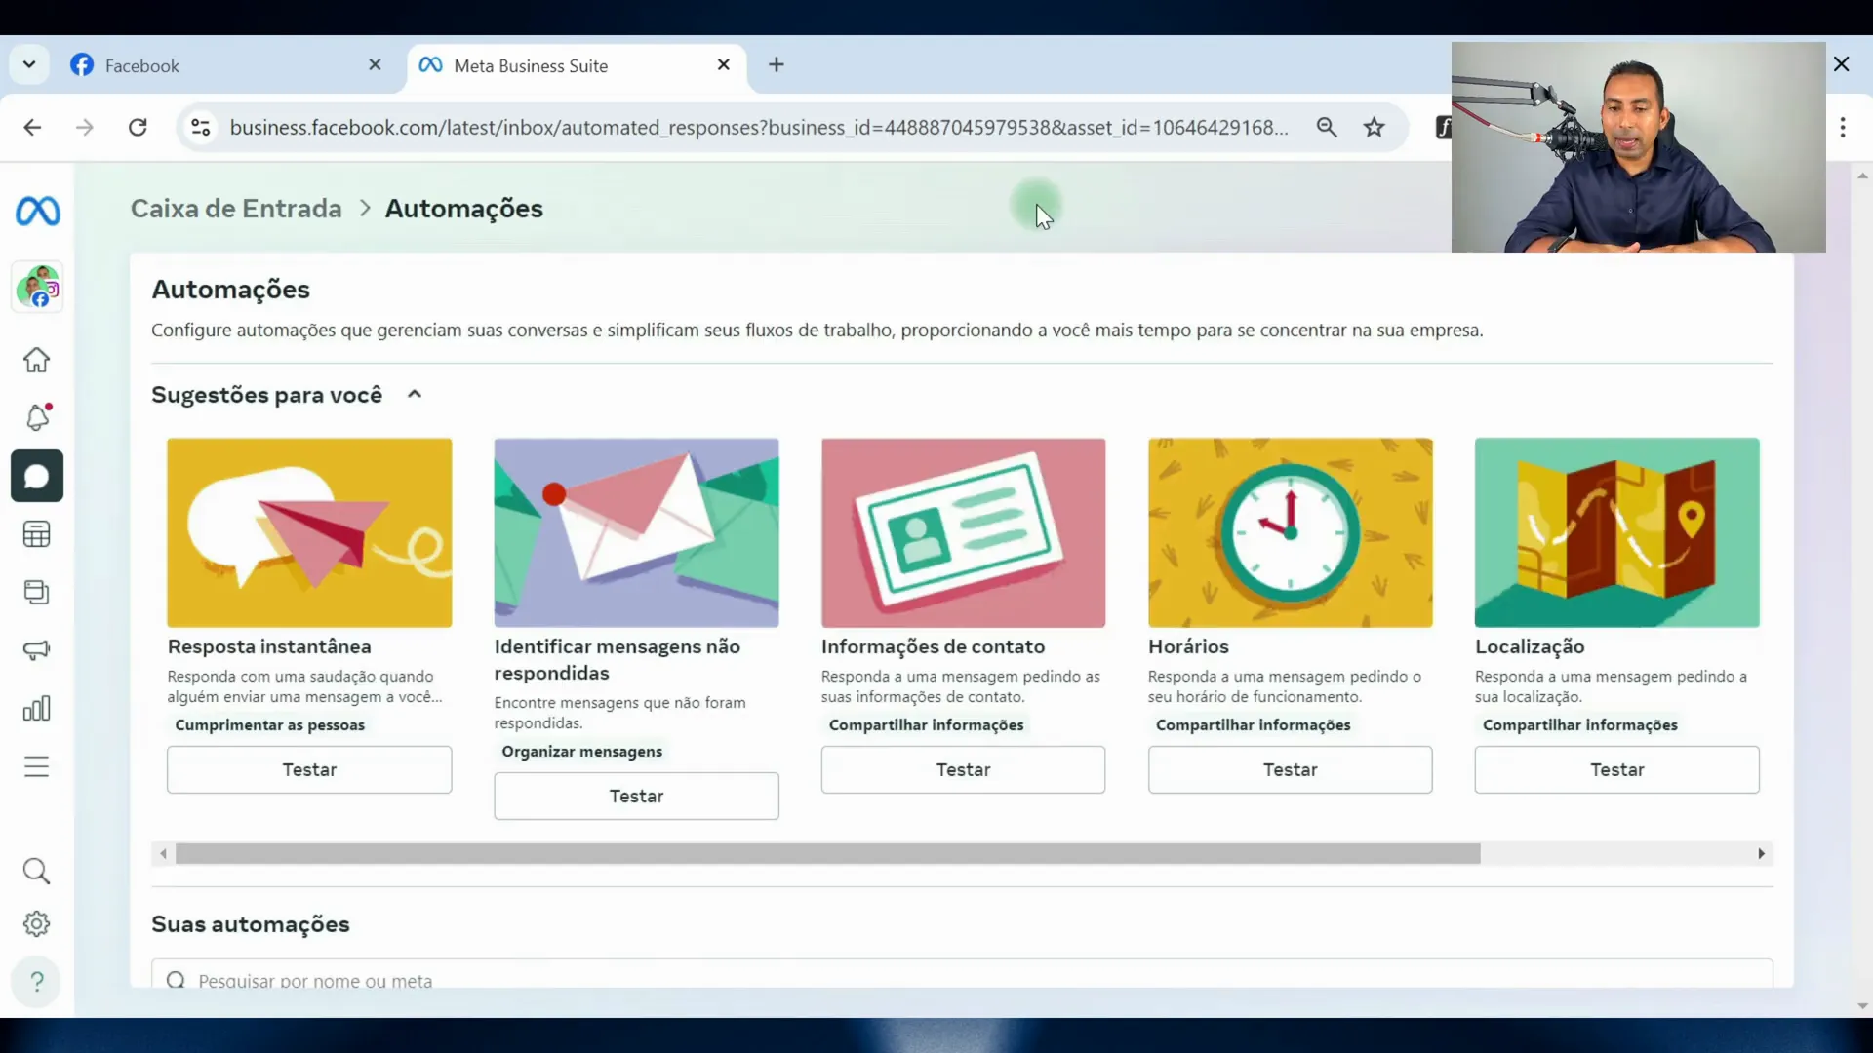This screenshot has width=1873, height=1053.
Task: Go to Caixa de Entrada breadcrumb
Action: pos(236,209)
